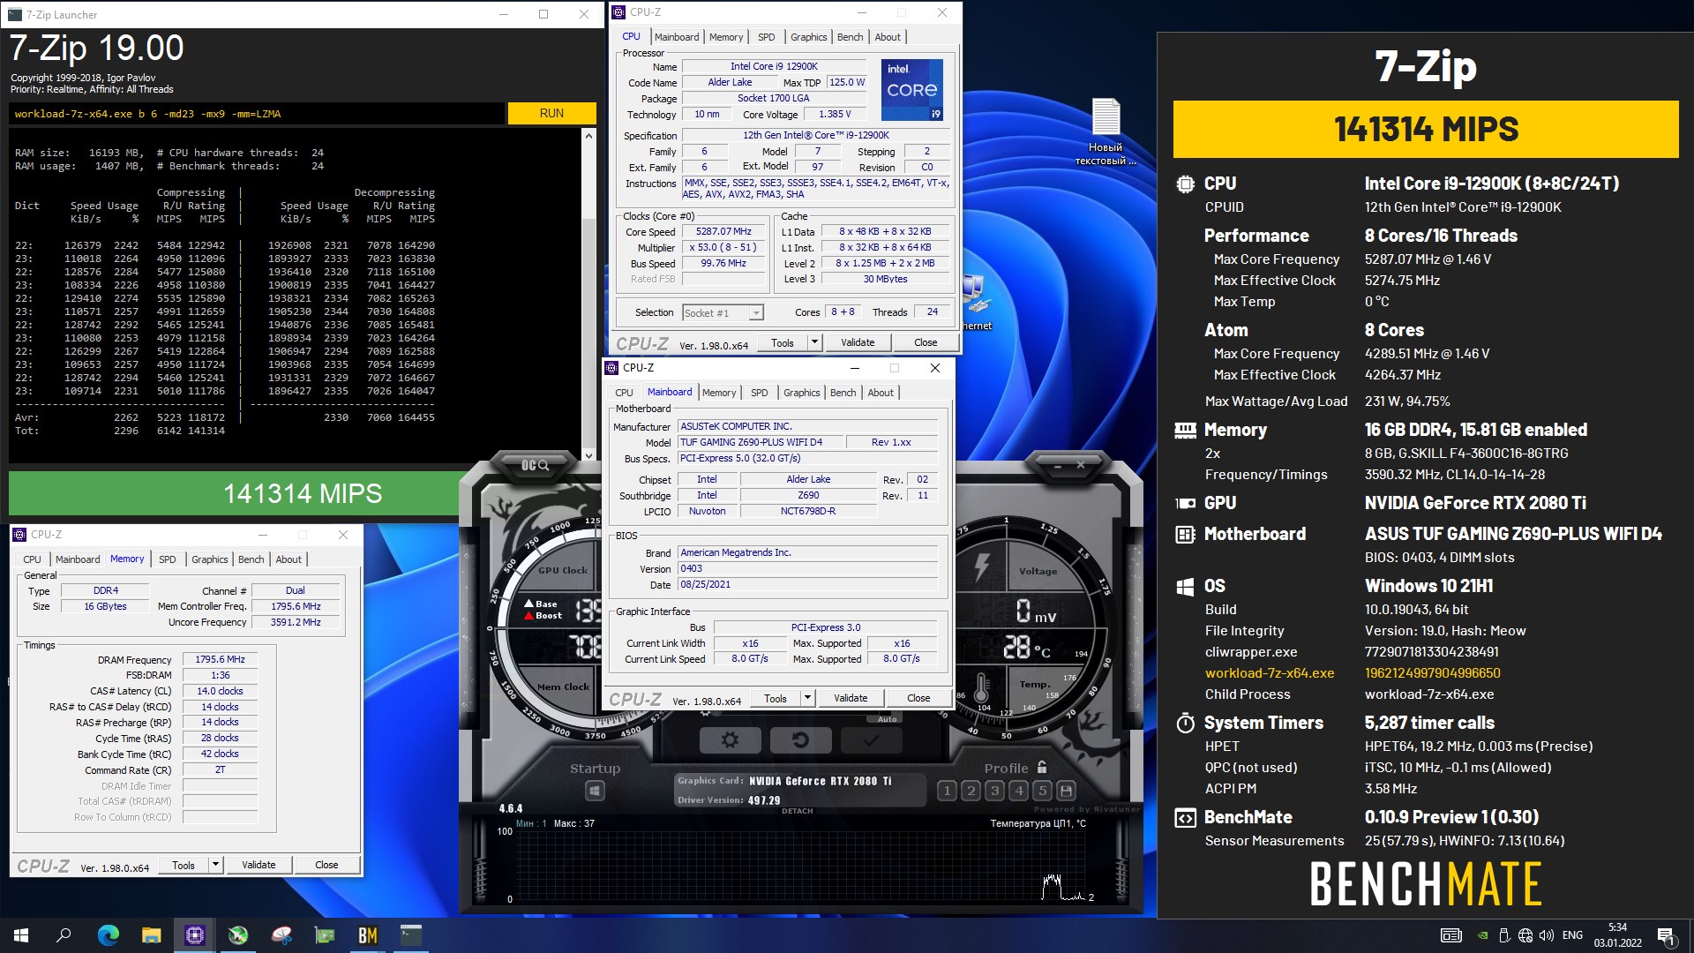The height and width of the screenshot is (953, 1694).
Task: Click the ENG language indicator in tray
Action: point(1572,935)
